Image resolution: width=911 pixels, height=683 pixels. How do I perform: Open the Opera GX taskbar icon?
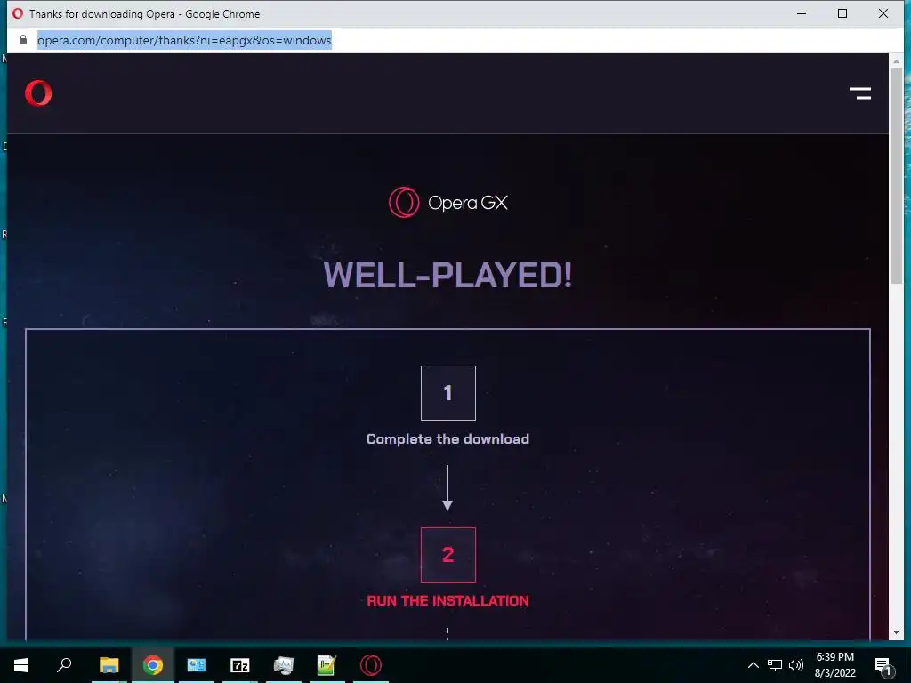[371, 665]
